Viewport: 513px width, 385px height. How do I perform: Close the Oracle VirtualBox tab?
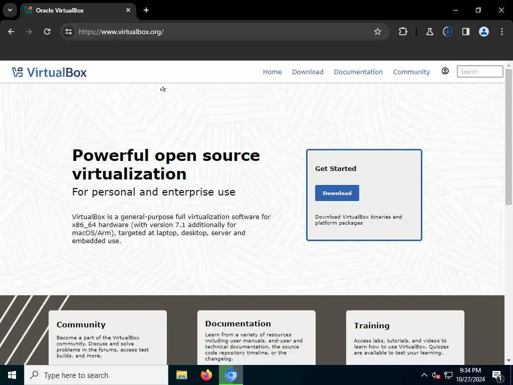[x=128, y=10]
